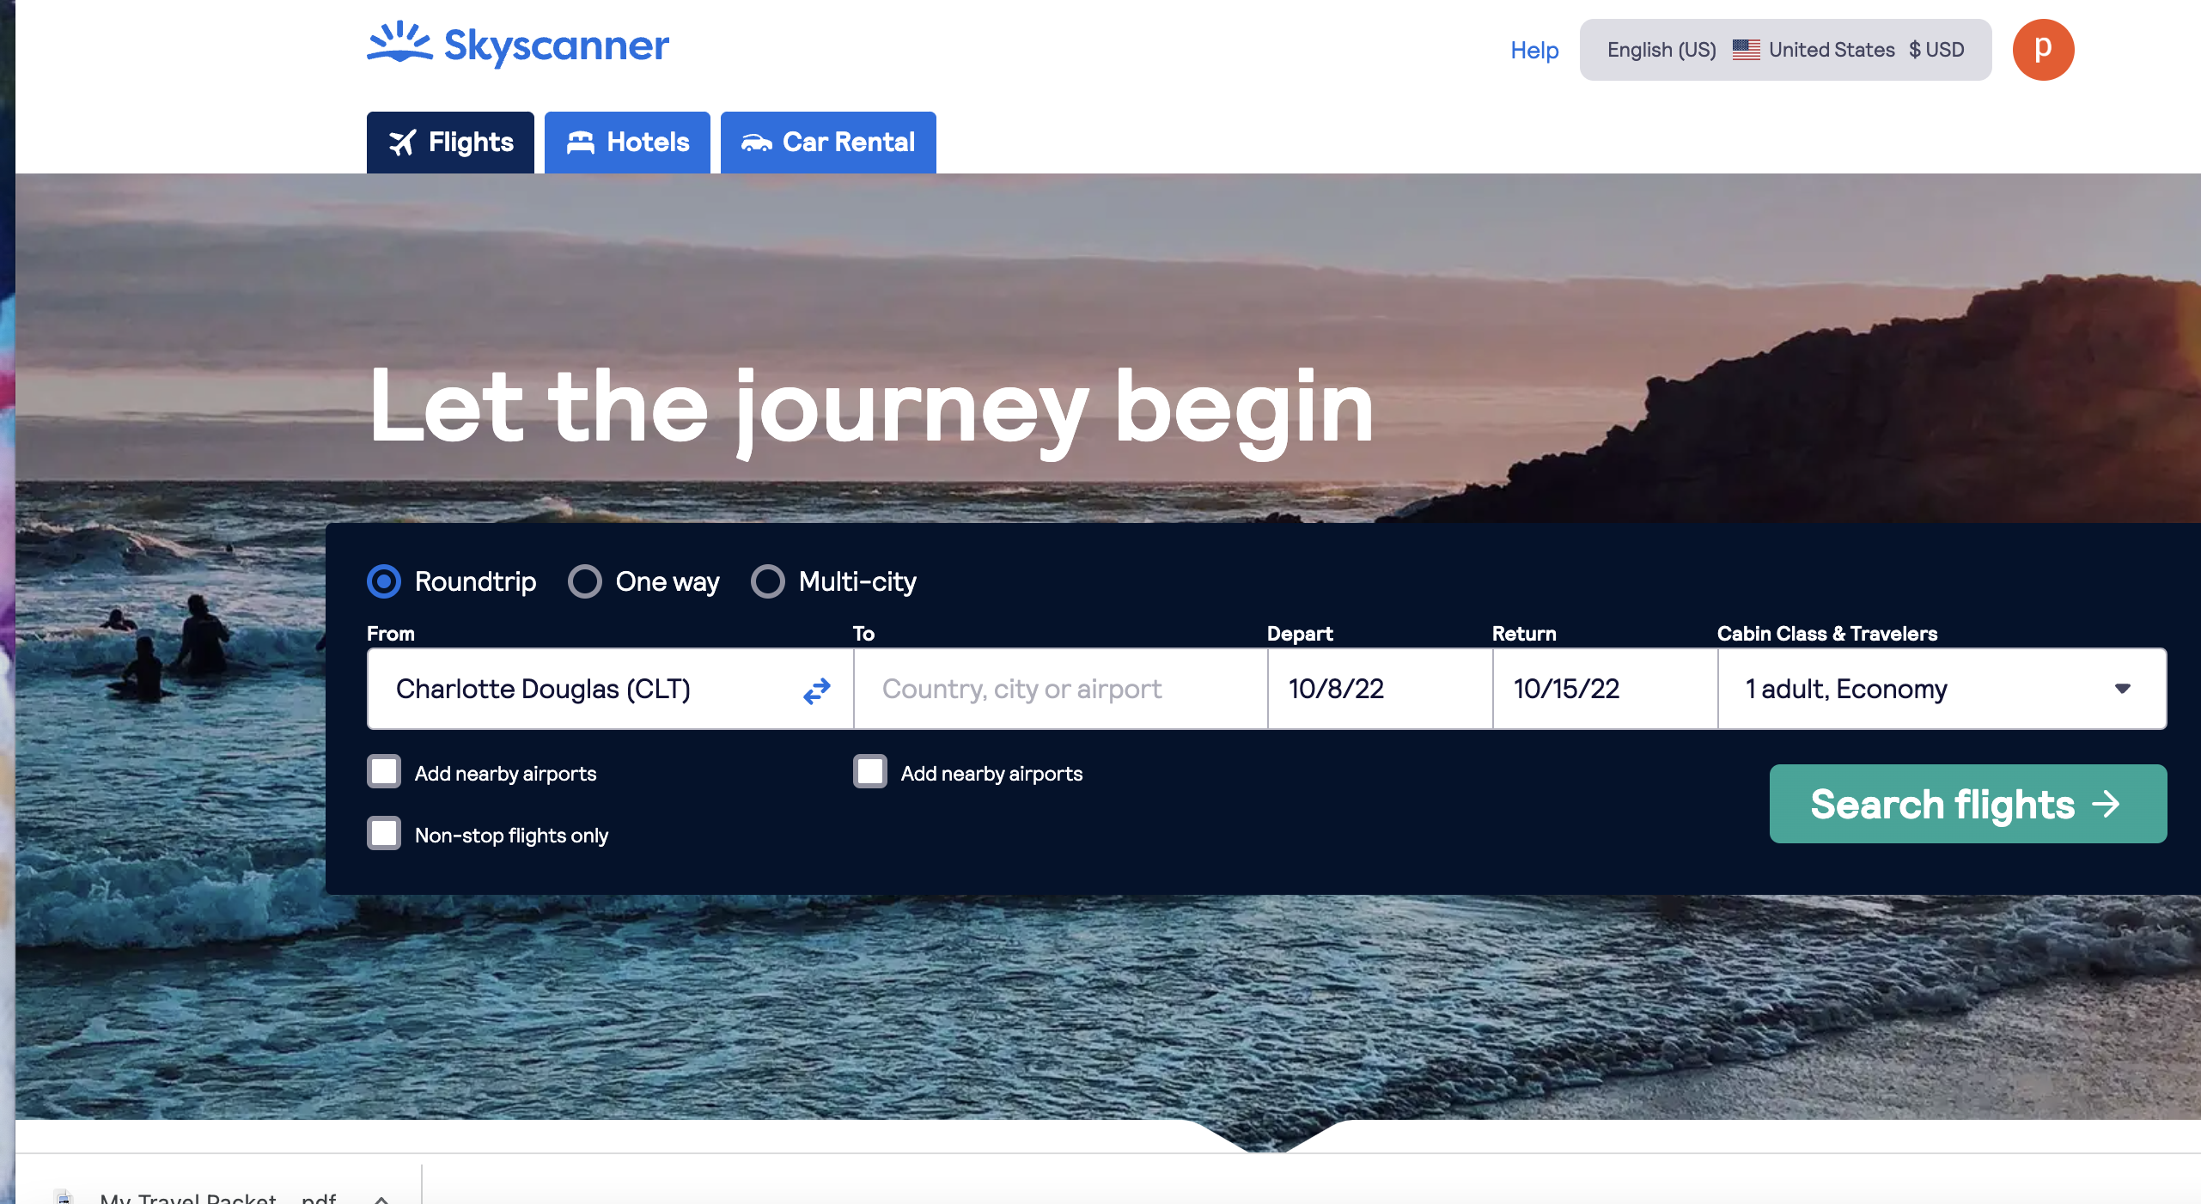The height and width of the screenshot is (1204, 2201).
Task: Click the Search flights button
Action: point(1967,804)
